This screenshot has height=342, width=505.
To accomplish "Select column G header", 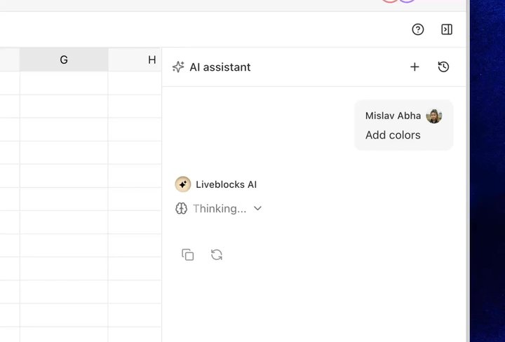I will coord(64,60).
